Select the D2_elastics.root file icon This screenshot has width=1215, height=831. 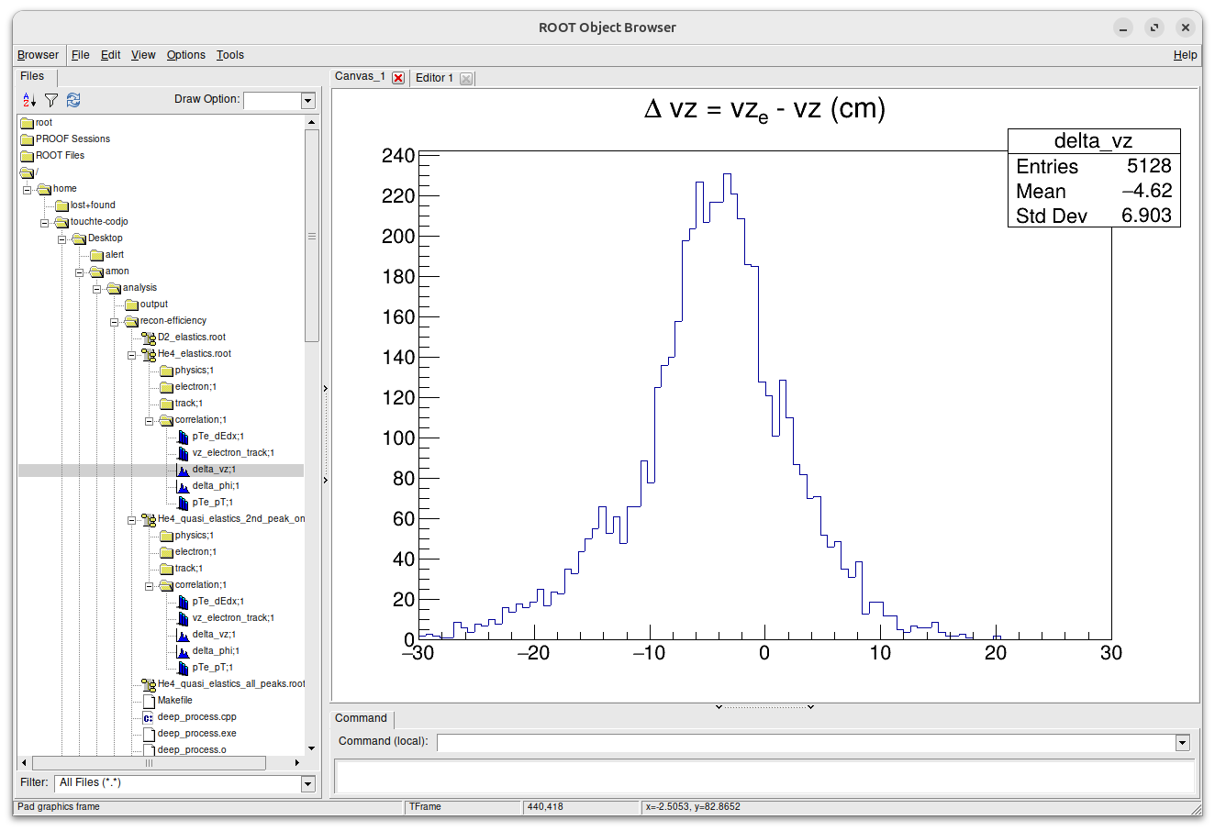point(149,338)
